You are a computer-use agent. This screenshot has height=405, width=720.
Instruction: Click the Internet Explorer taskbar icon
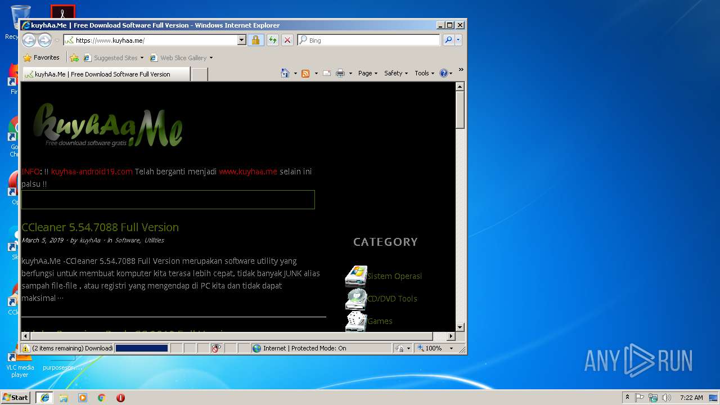tap(44, 398)
